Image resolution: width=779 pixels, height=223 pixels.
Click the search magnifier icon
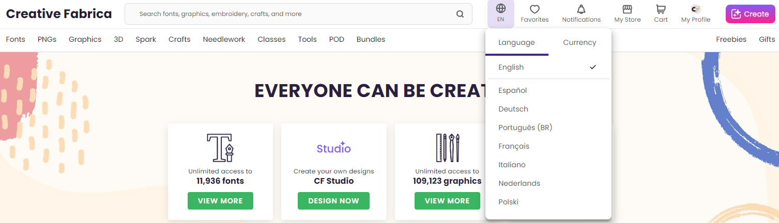460,14
